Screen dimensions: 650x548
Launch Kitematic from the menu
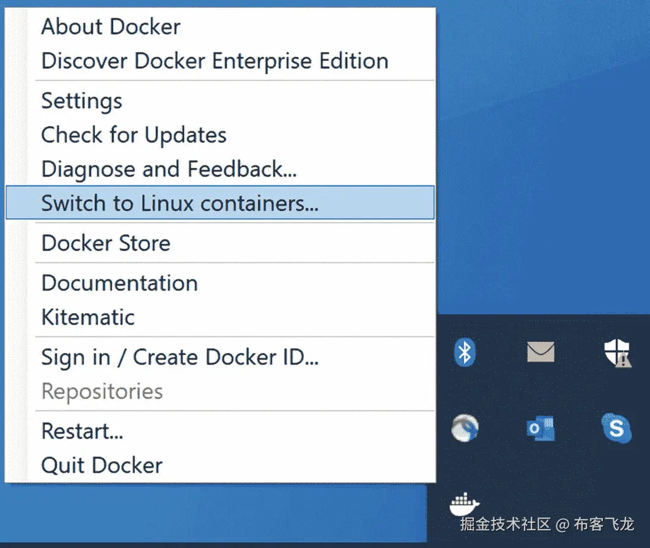point(220,317)
